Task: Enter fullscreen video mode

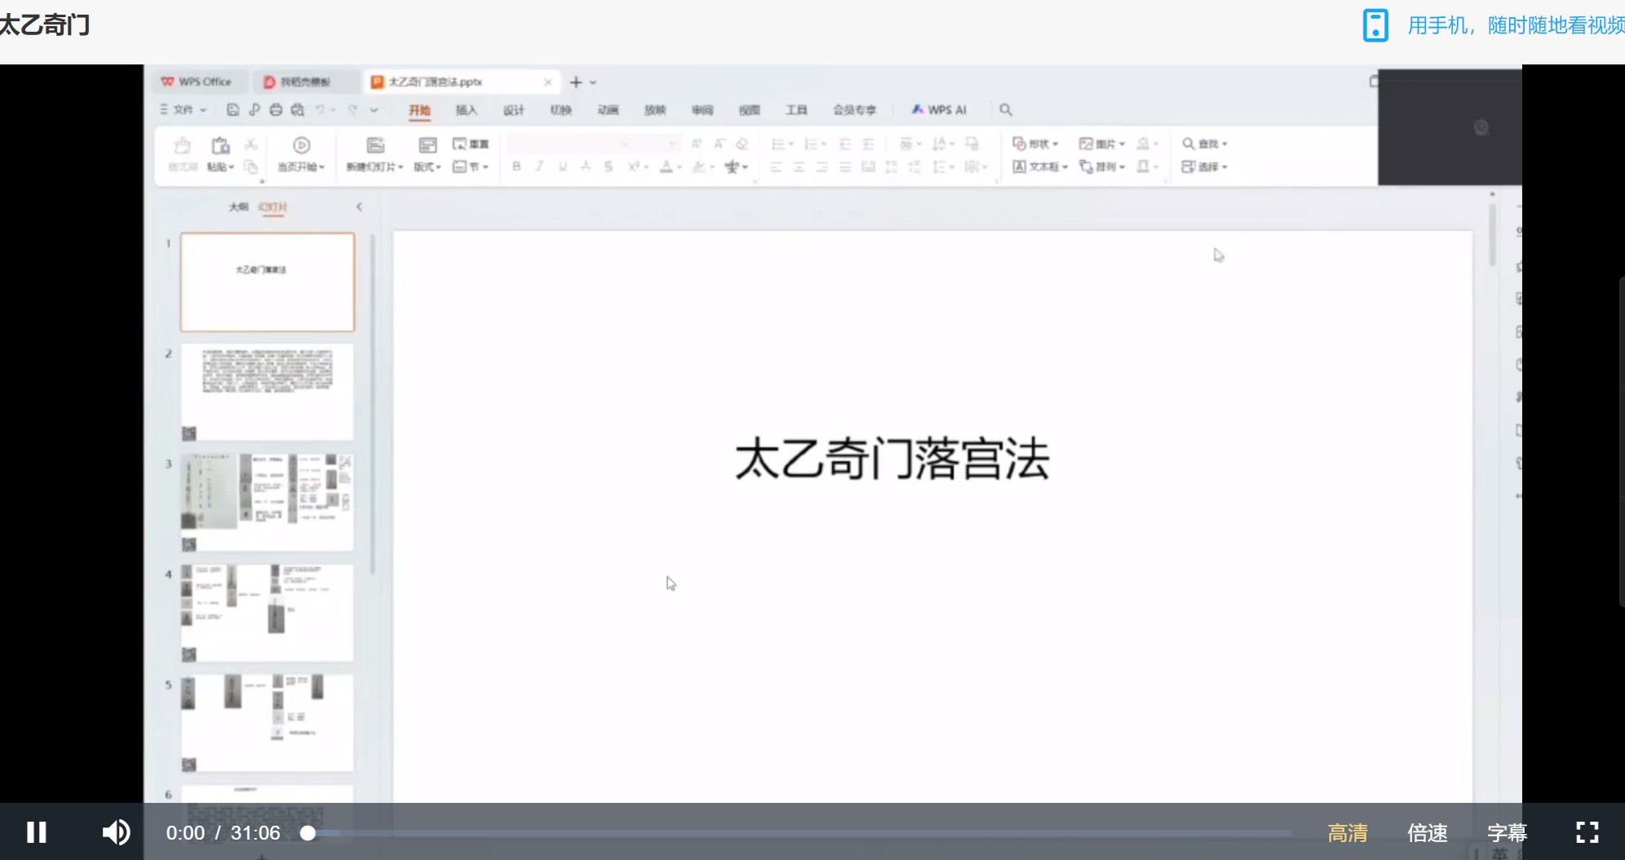Action: coord(1587,832)
